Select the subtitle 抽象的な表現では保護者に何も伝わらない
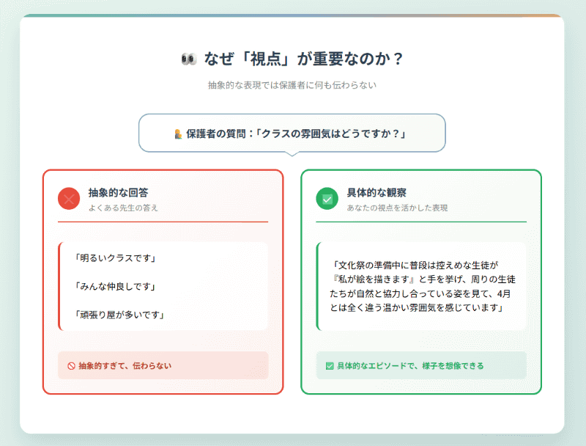Image resolution: width=586 pixels, height=446 pixels. [x=293, y=84]
